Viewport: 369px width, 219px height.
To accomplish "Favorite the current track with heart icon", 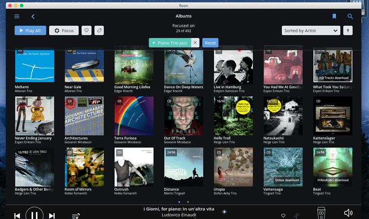I will click(283, 215).
